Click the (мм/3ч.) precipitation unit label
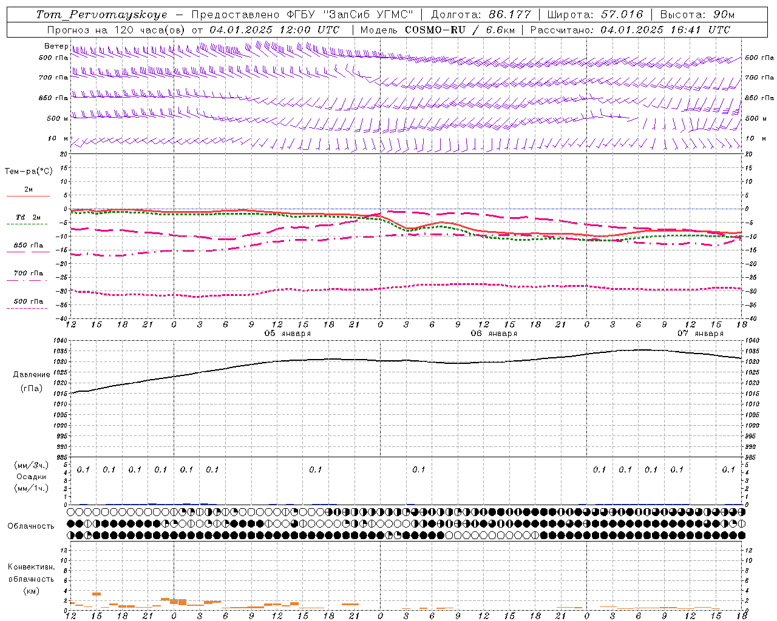Viewport: 777px width, 621px height. coord(32,465)
